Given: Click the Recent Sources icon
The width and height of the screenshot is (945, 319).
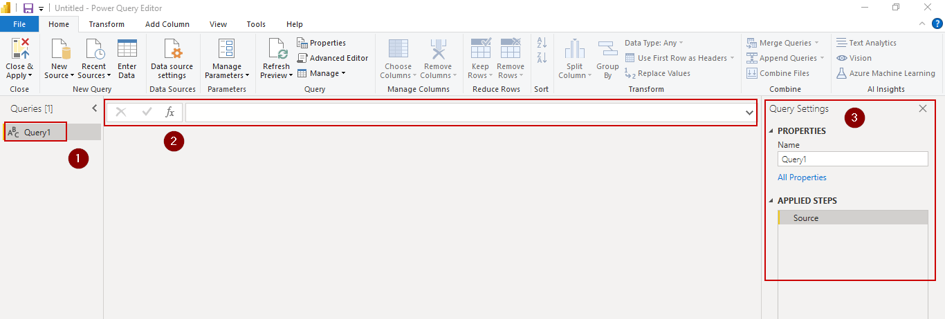Looking at the screenshot, I should (93, 49).
